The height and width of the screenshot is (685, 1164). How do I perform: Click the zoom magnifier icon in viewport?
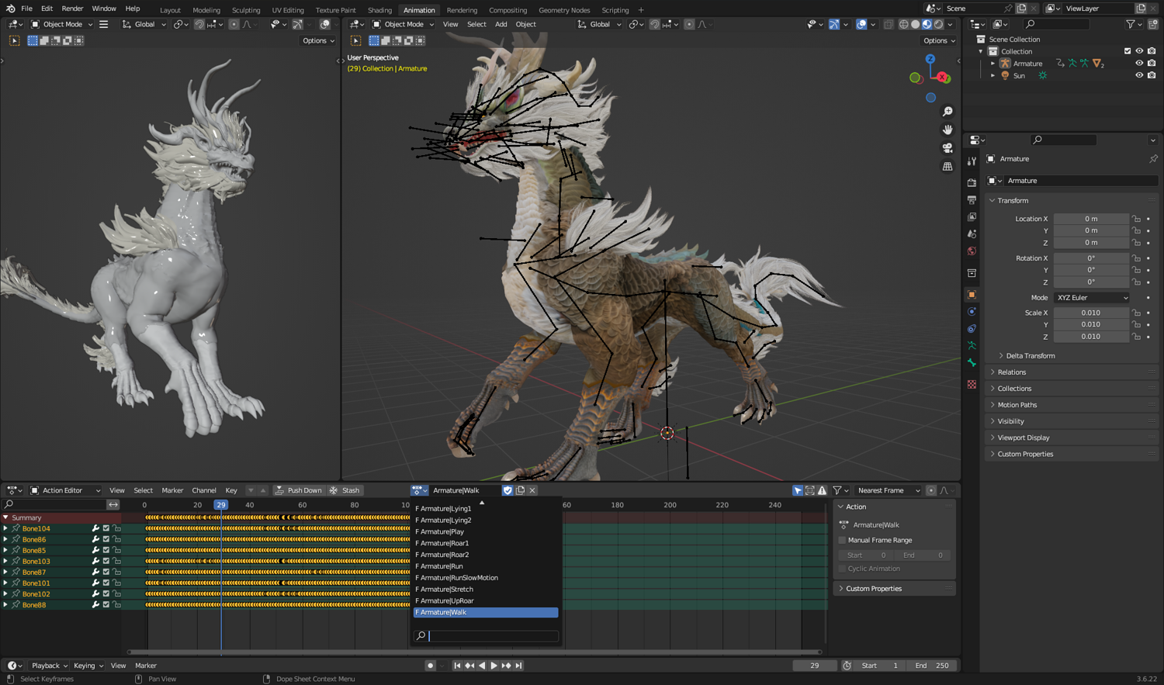pyautogui.click(x=947, y=112)
